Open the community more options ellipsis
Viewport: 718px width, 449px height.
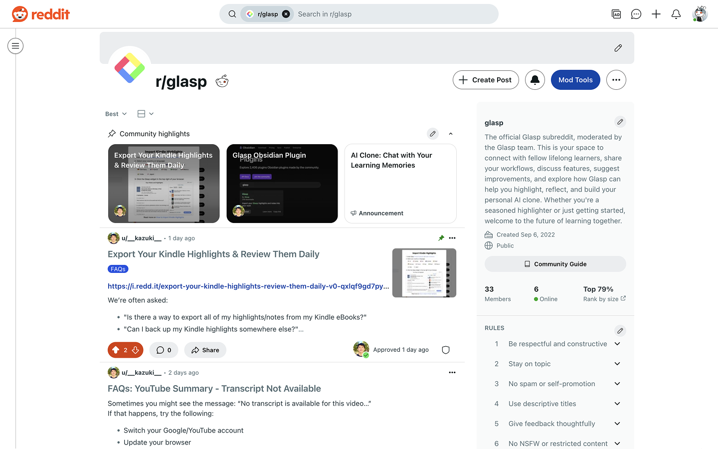point(616,80)
